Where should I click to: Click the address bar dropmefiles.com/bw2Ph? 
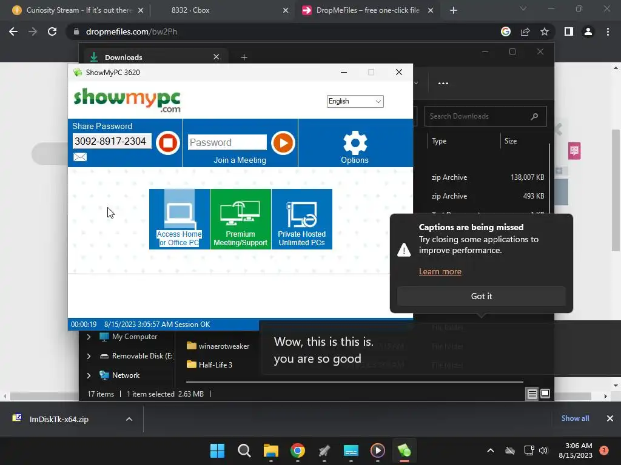click(x=132, y=31)
